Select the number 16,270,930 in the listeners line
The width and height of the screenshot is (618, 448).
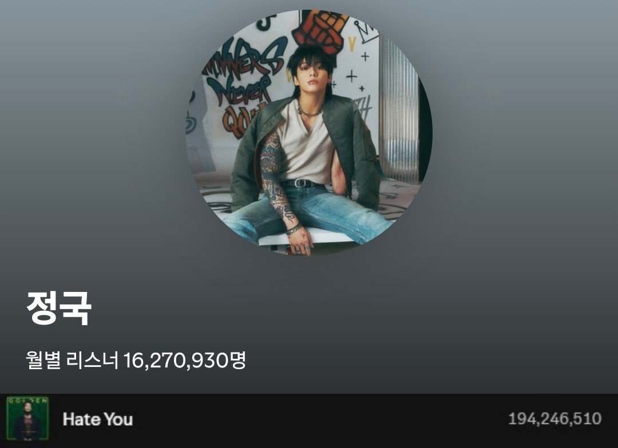(176, 360)
